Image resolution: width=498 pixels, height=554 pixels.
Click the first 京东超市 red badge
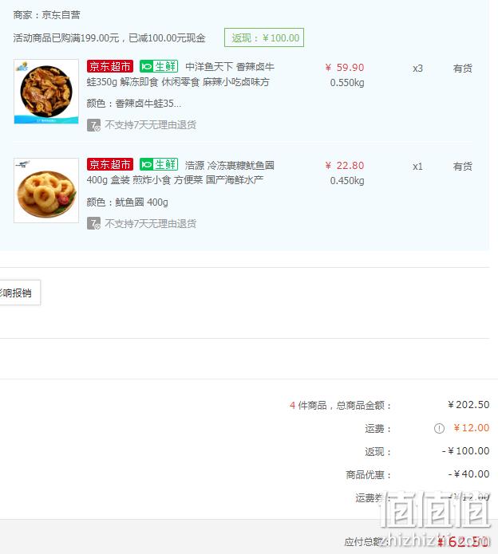point(110,66)
